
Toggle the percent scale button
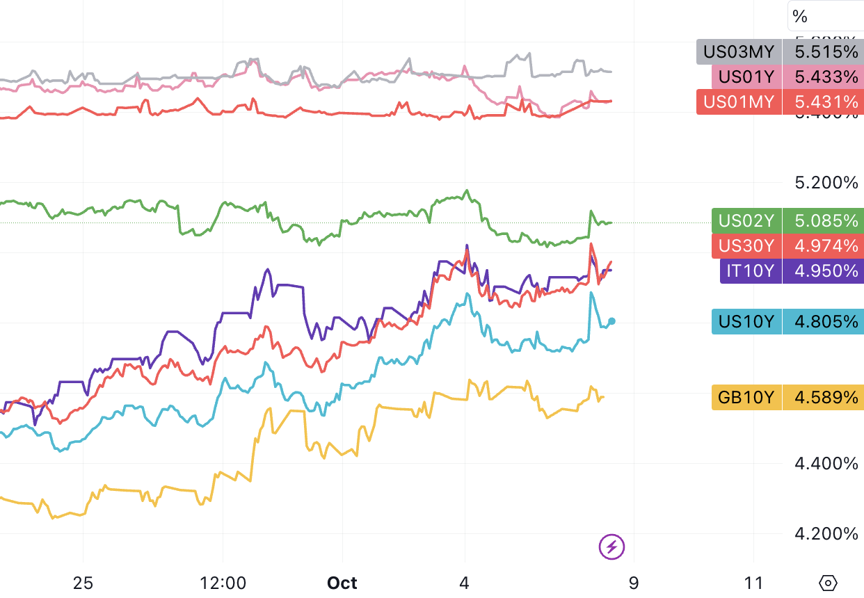[800, 17]
